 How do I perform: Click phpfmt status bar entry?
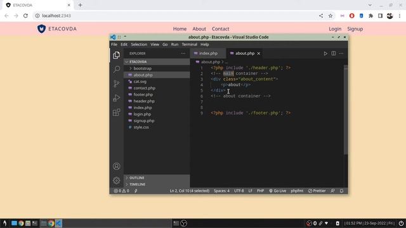tap(297, 191)
